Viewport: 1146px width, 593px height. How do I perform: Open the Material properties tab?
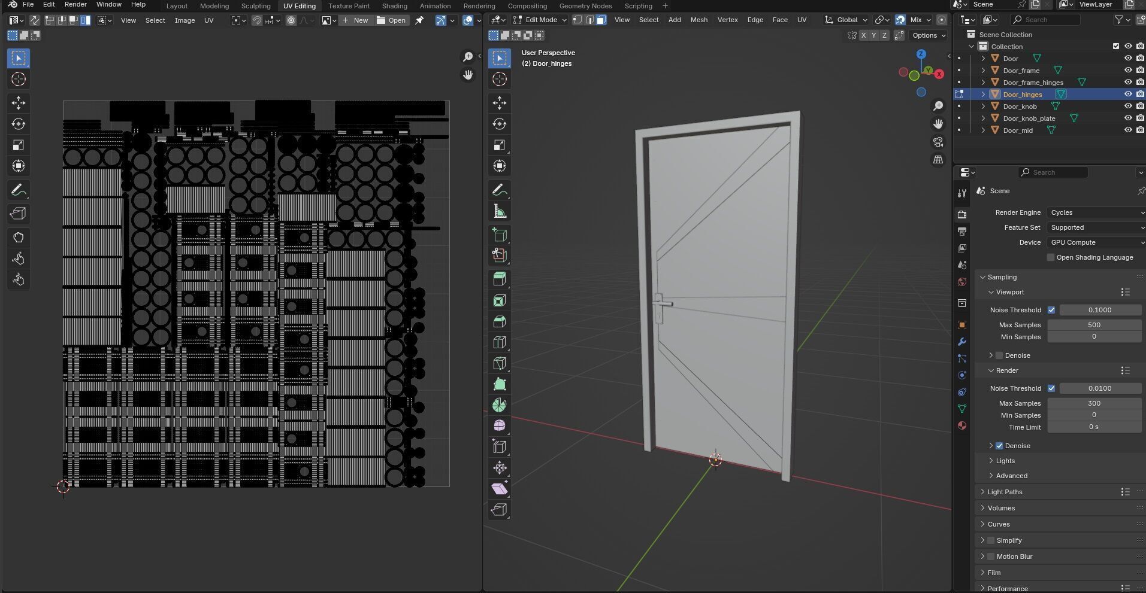[962, 425]
